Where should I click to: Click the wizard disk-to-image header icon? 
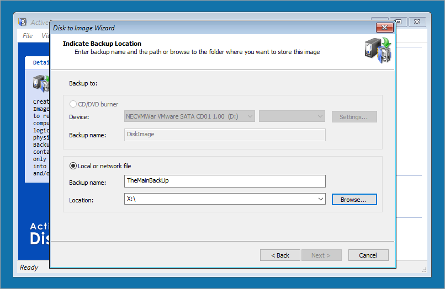(x=378, y=50)
